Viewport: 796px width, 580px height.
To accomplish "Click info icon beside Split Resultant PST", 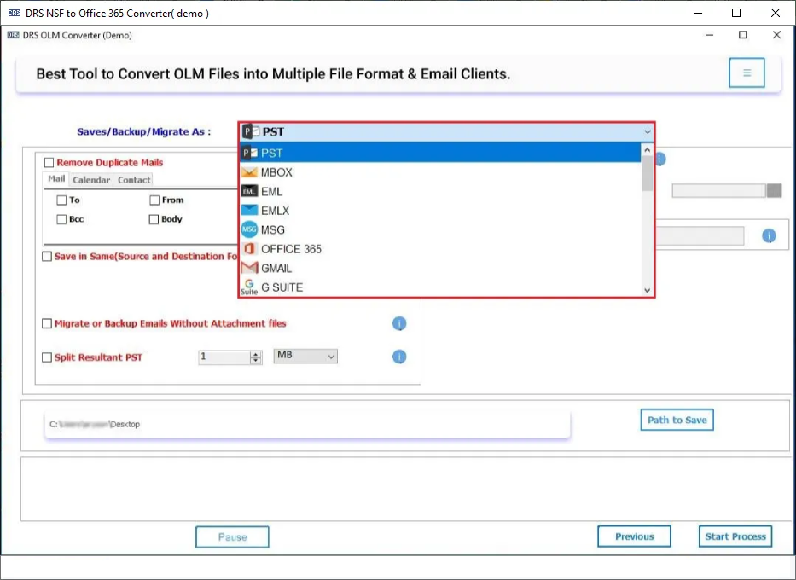I will [x=399, y=357].
